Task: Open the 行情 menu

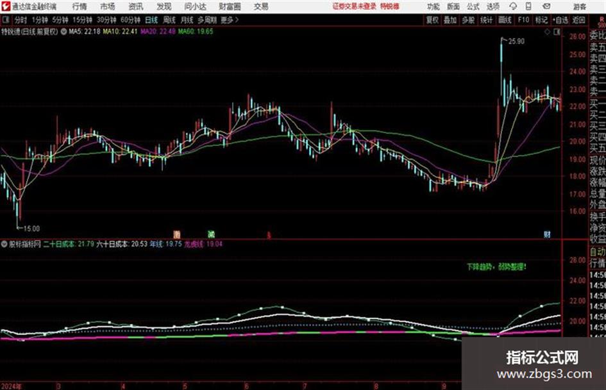Action: click(80, 6)
